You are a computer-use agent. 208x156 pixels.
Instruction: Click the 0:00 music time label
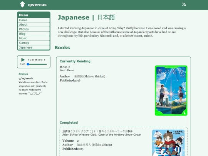coord(23,64)
